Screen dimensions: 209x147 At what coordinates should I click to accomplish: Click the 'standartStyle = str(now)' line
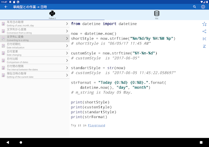point(98,68)
